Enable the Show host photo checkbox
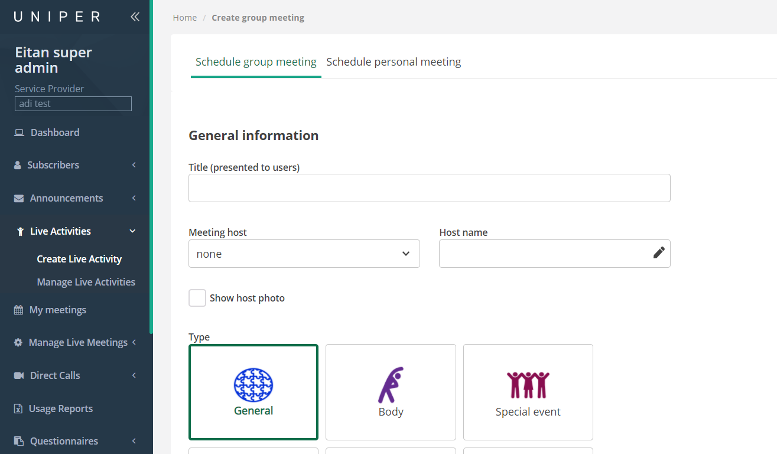The image size is (777, 454). 197,298
